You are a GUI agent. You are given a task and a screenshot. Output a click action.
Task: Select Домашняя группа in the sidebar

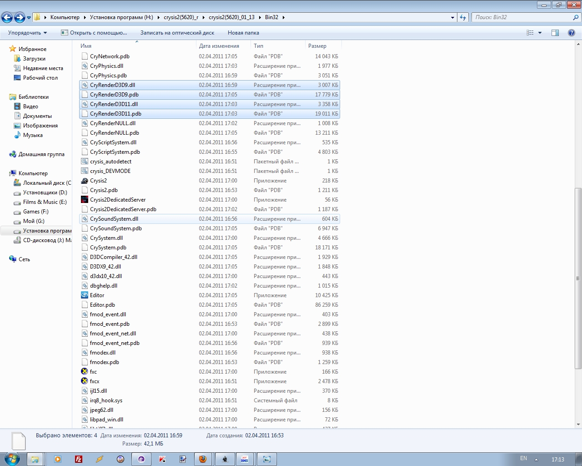coord(41,154)
